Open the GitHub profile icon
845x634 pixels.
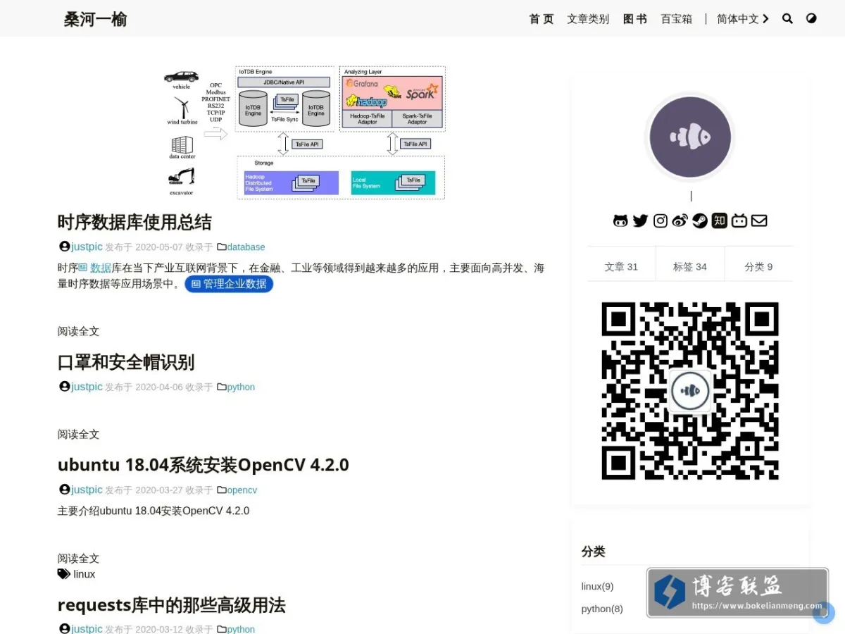620,221
